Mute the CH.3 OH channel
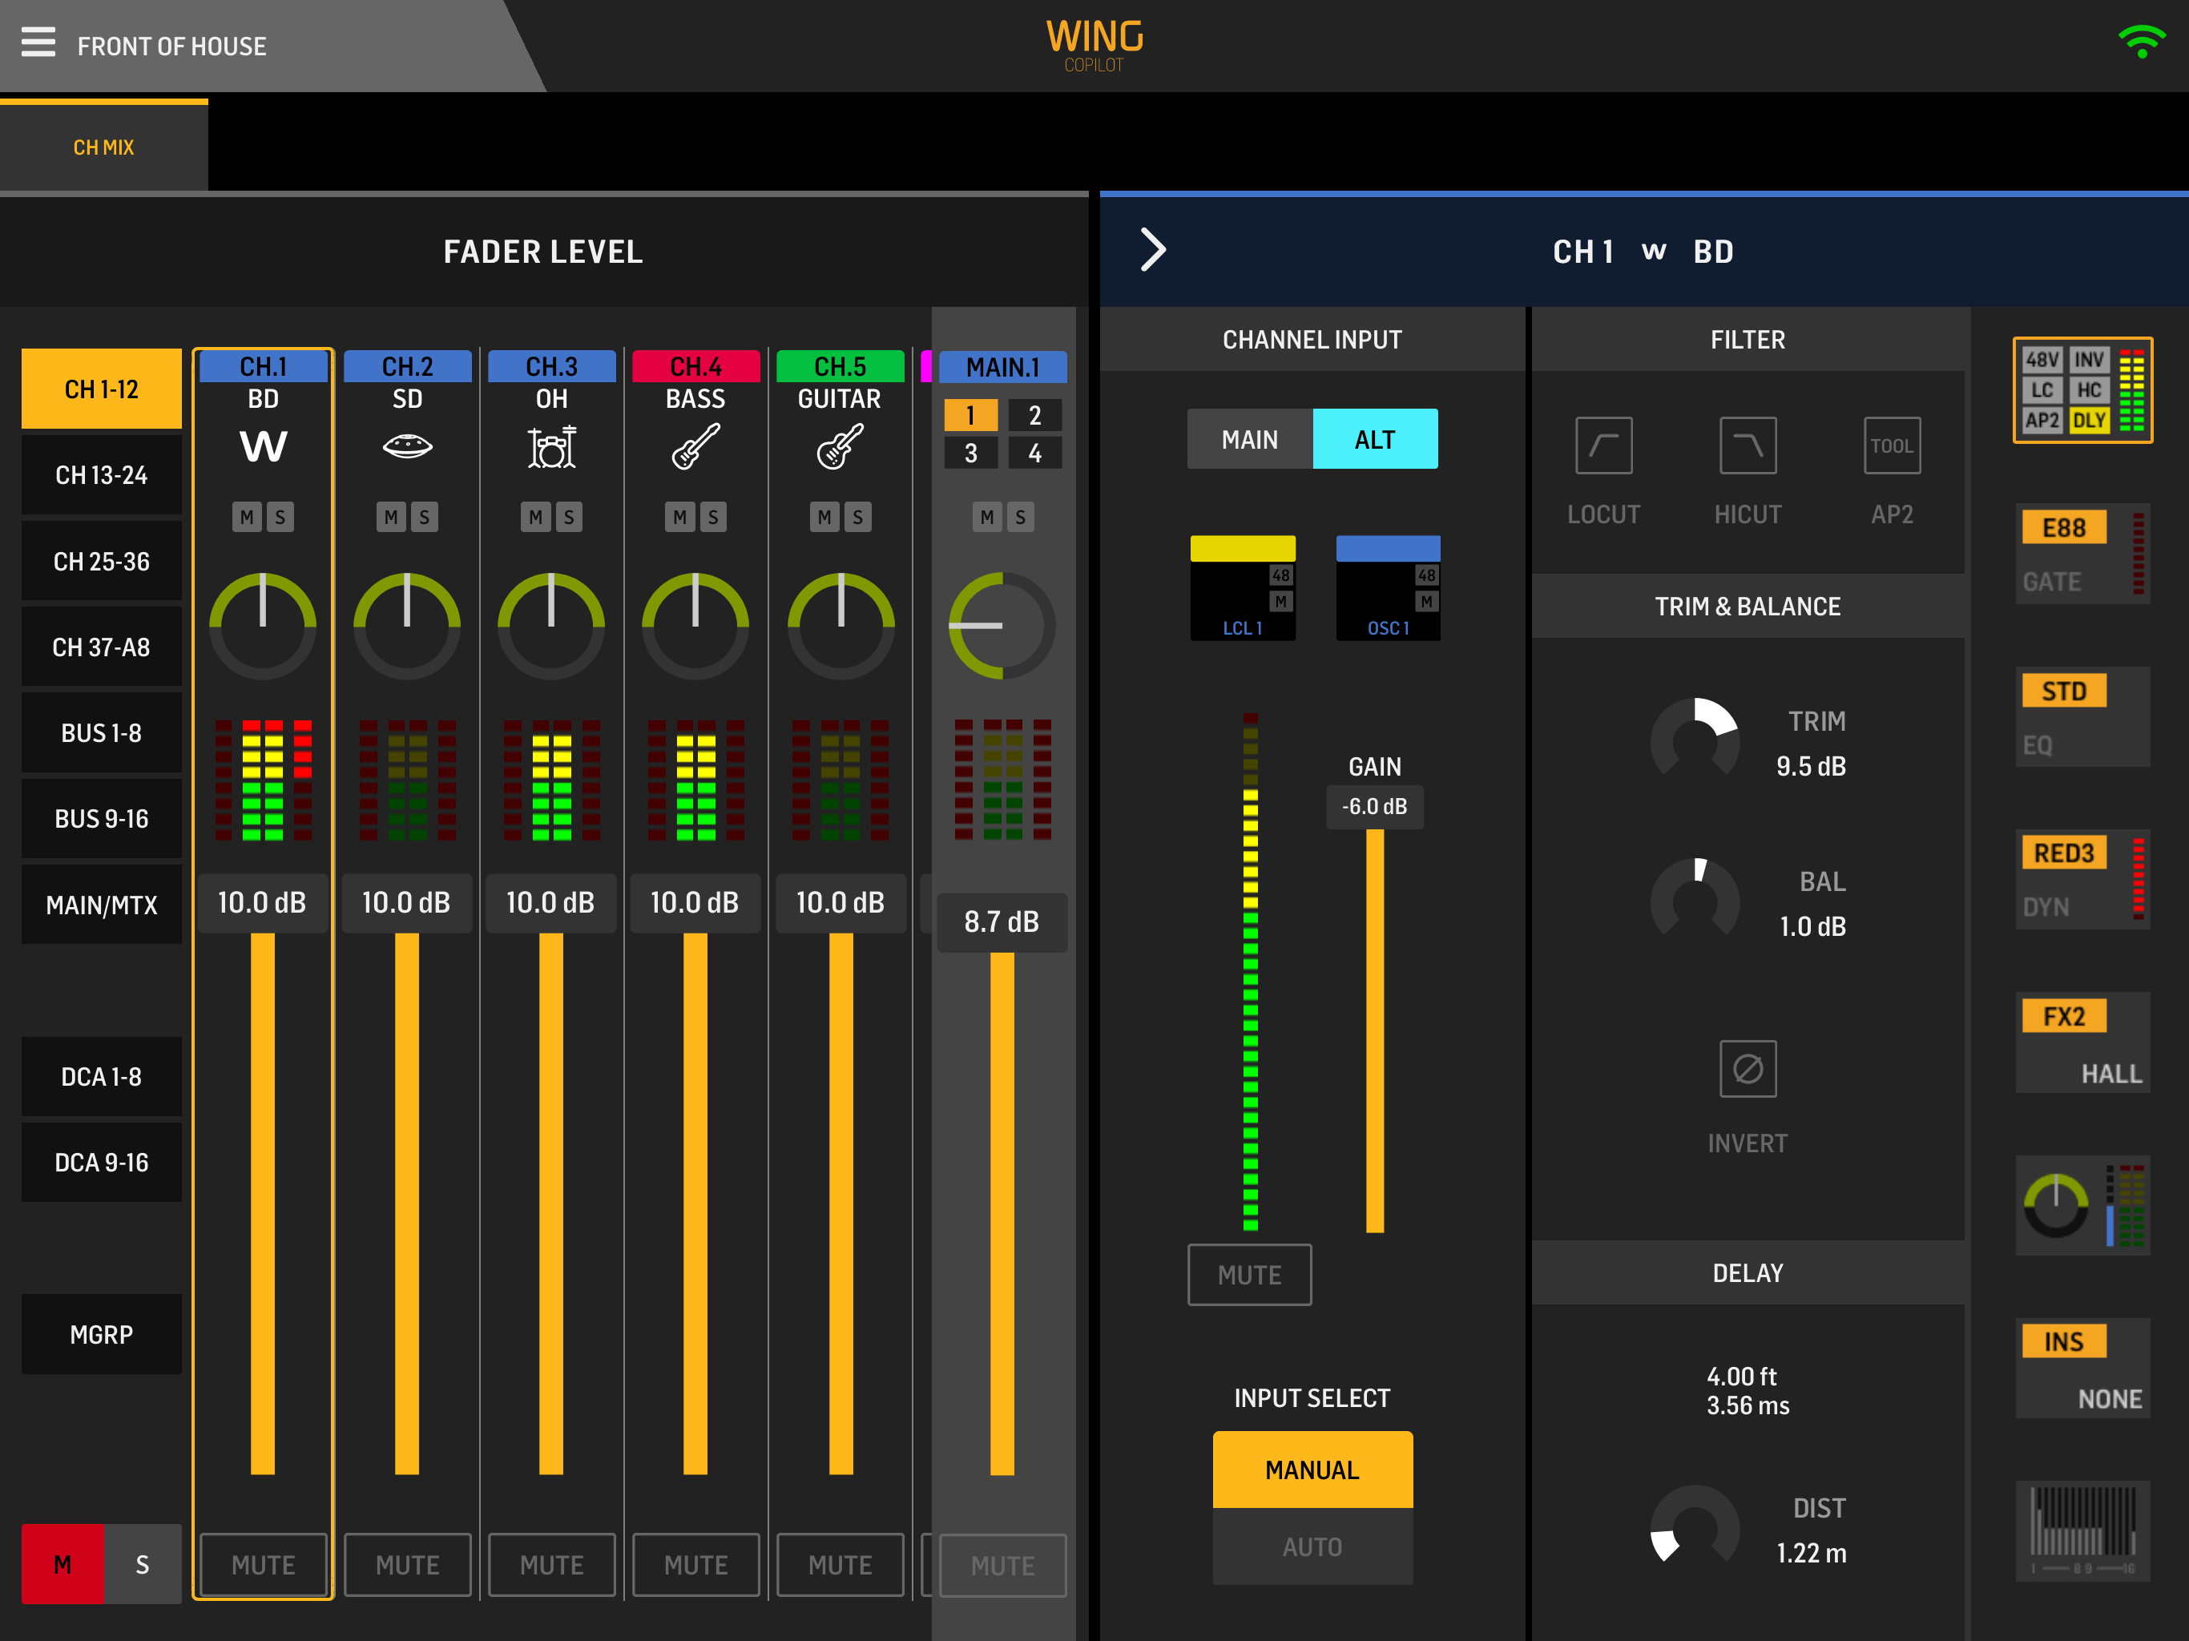This screenshot has height=1641, width=2189. [551, 1565]
